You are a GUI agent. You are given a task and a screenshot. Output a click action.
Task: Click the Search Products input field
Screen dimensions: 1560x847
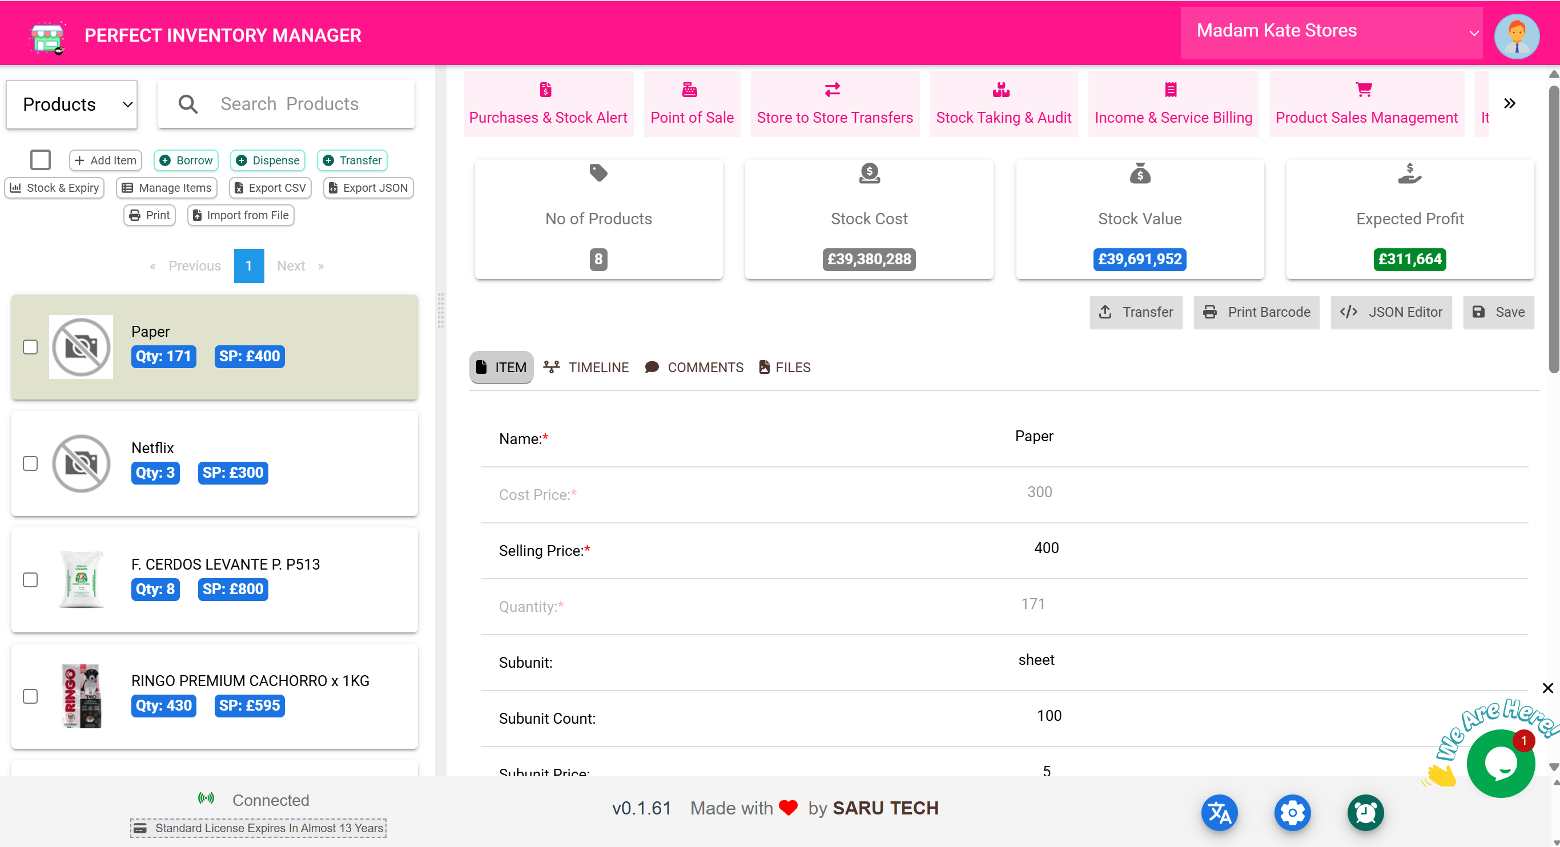286,104
